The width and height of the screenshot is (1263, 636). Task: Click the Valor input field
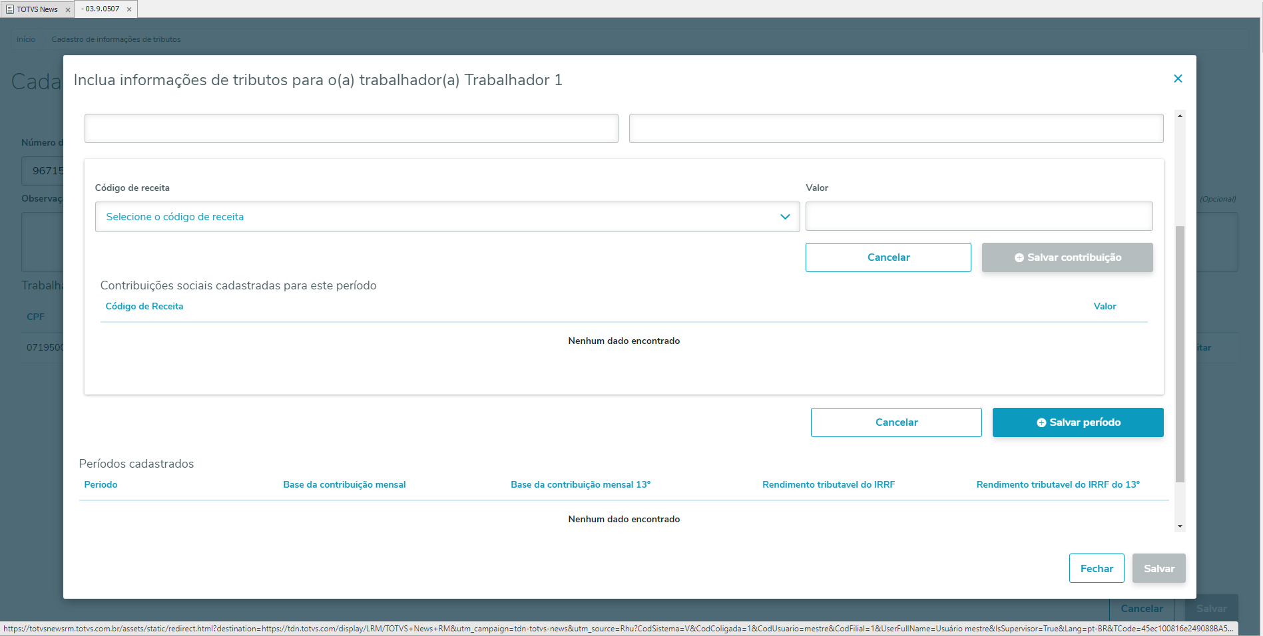[x=979, y=216]
